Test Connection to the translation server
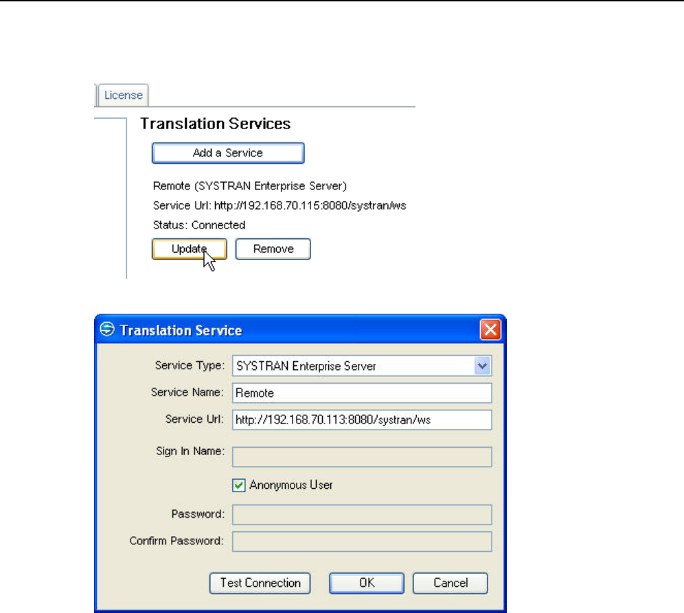The width and height of the screenshot is (684, 613). click(260, 583)
